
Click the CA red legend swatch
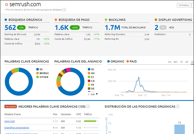[89, 81]
